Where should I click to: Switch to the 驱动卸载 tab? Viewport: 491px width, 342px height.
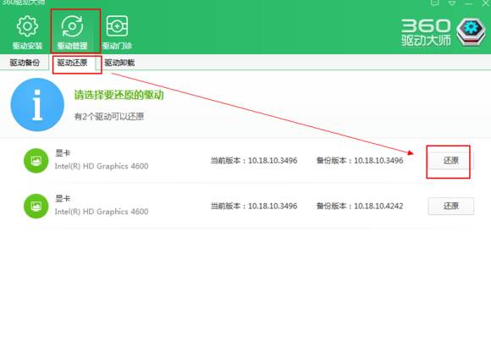click(119, 63)
